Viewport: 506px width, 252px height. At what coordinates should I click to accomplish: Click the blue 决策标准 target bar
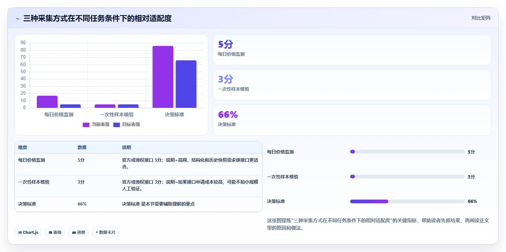[186, 84]
